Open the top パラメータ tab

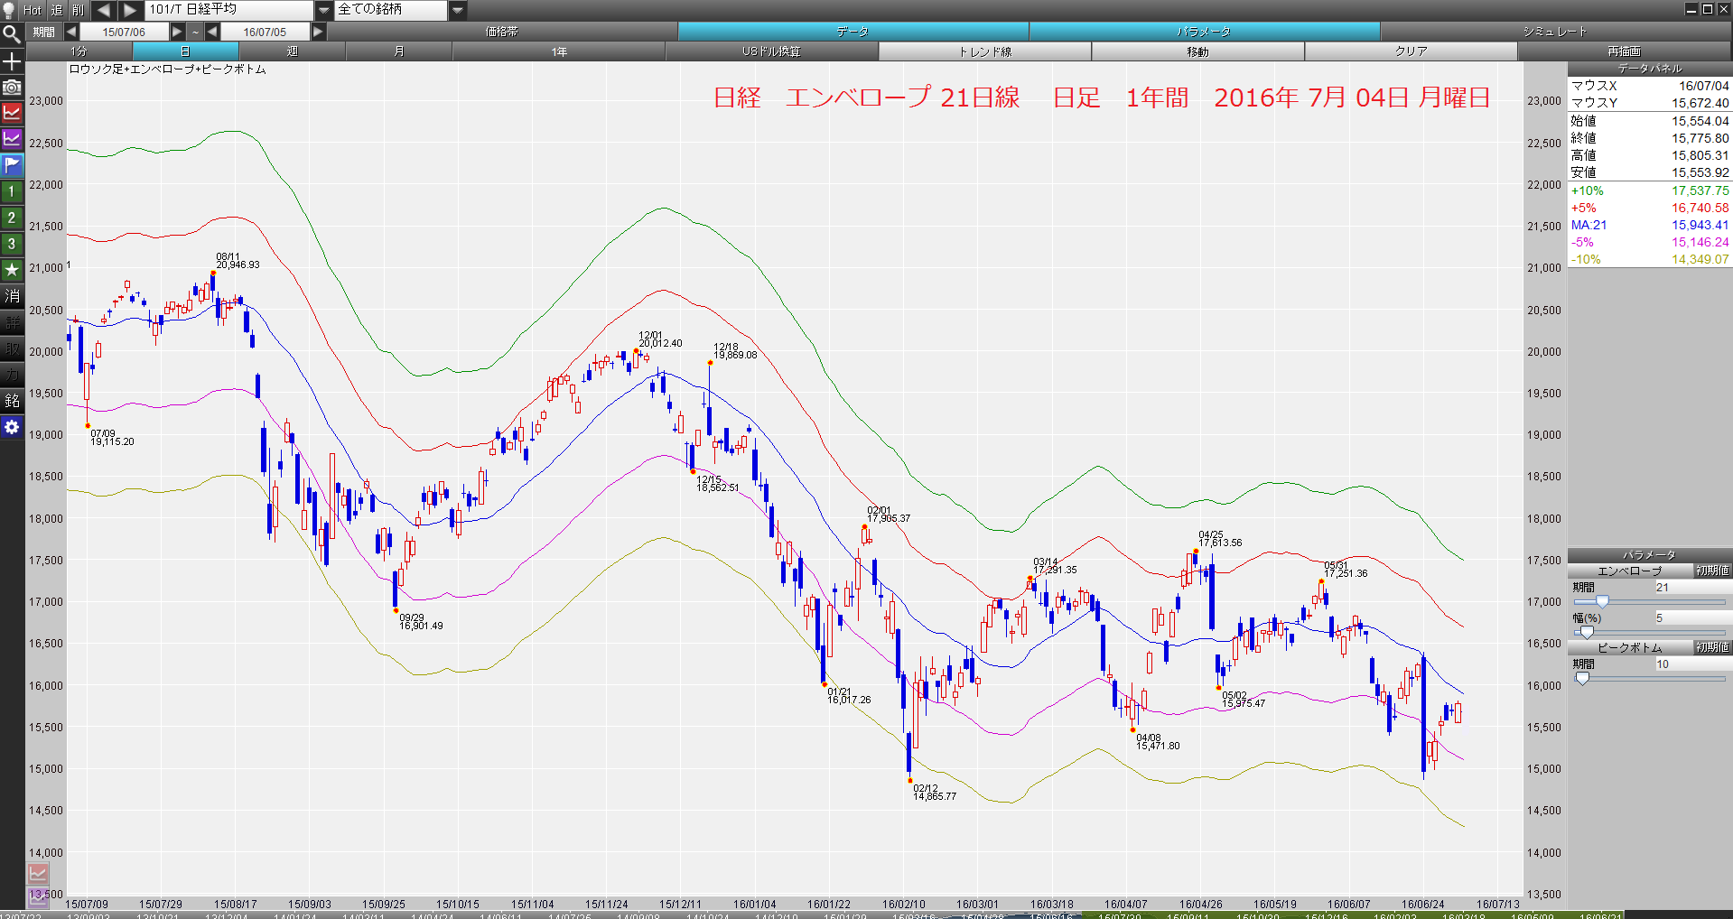pos(1204,32)
